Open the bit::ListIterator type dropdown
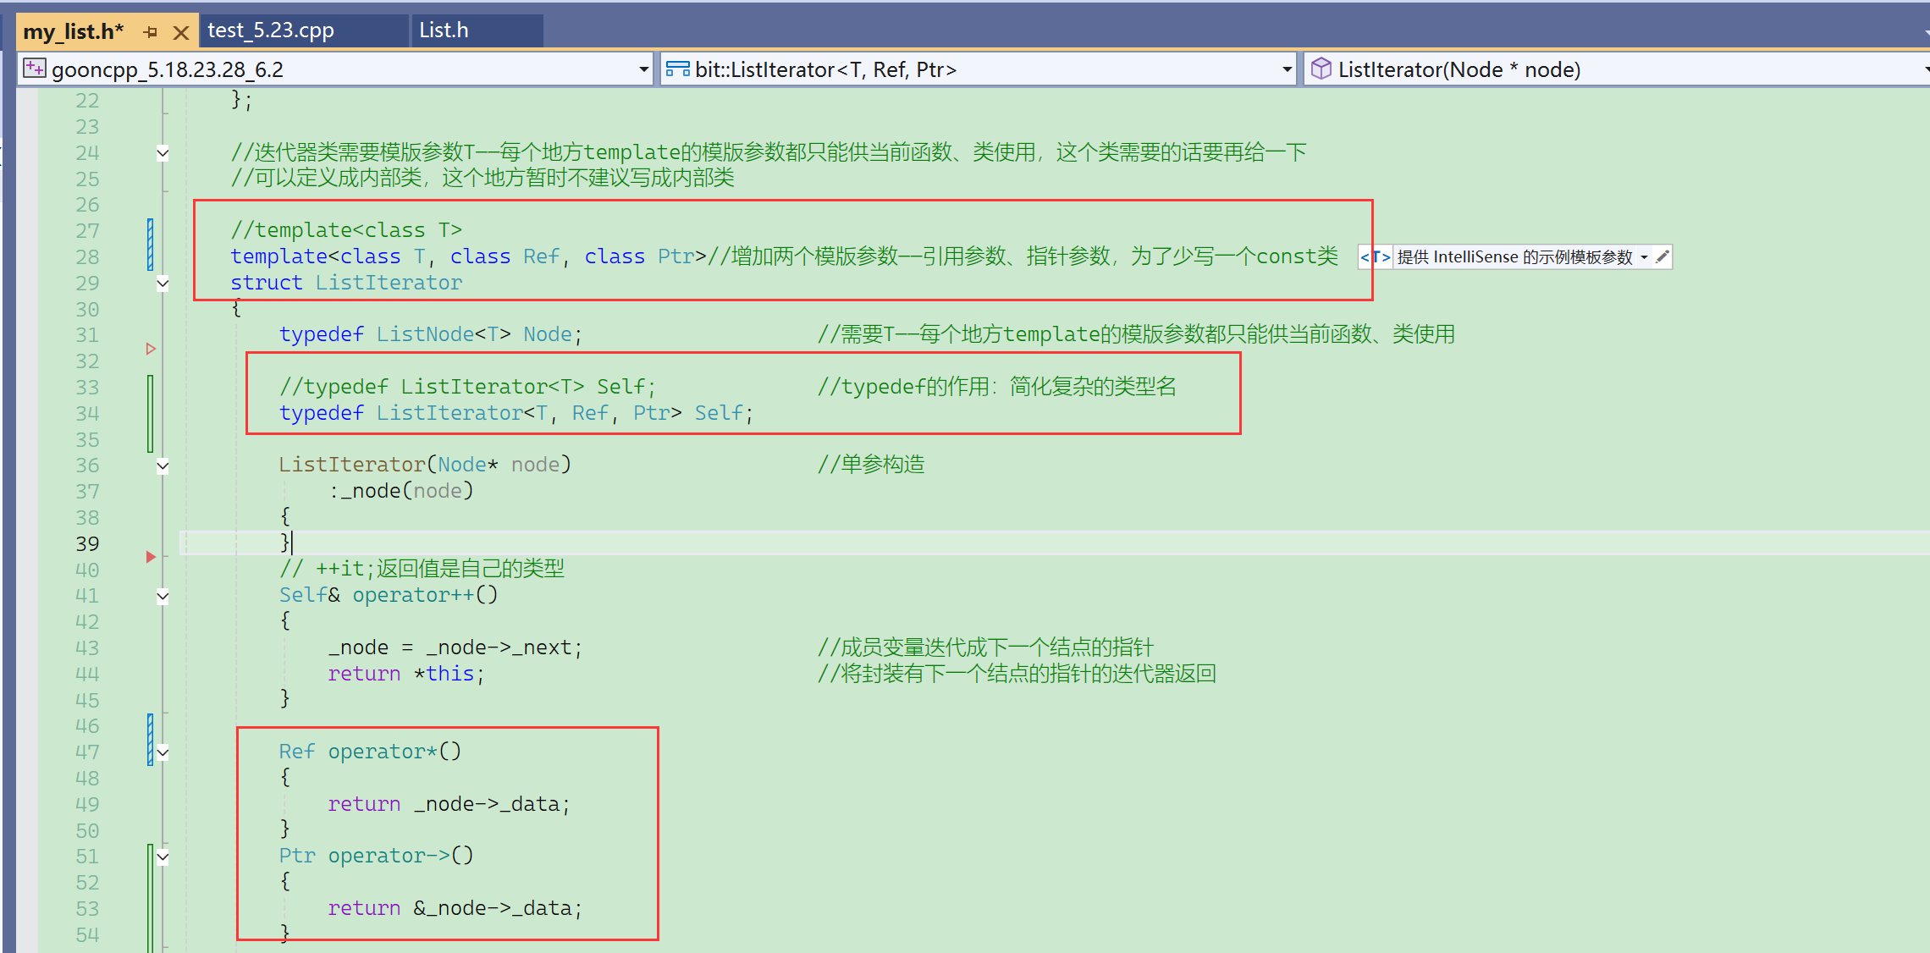Viewport: 1930px width, 953px height. point(1287,69)
